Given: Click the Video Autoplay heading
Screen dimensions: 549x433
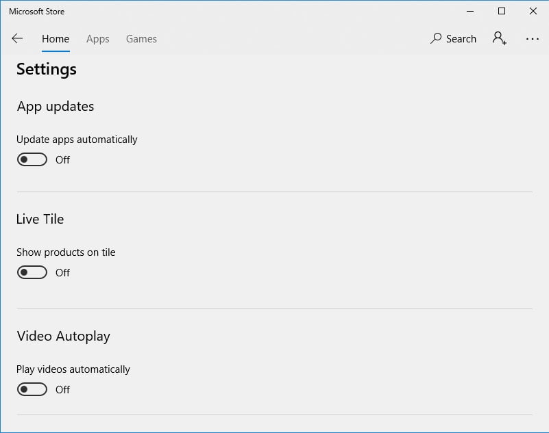Looking at the screenshot, I should [63, 336].
